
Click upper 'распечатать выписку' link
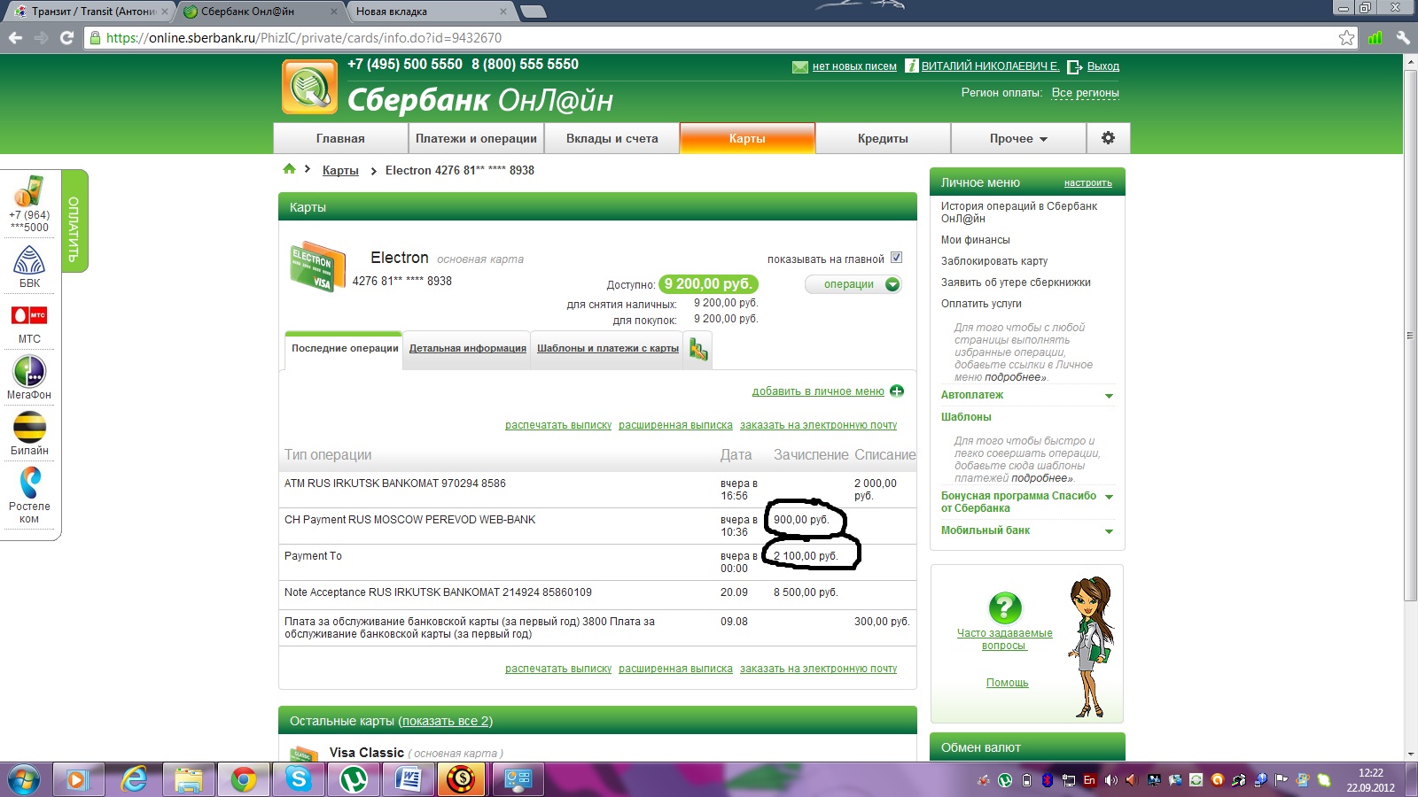558,425
